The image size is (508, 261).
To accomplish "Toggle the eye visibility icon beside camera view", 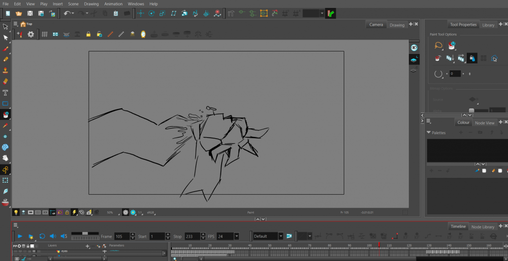I will tap(414, 48).
